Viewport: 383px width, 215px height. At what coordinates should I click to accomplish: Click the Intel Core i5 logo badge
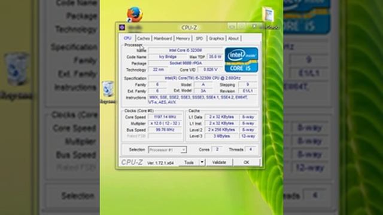coord(241,60)
